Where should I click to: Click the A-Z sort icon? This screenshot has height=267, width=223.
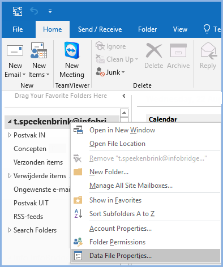pyautogui.click(x=78, y=214)
